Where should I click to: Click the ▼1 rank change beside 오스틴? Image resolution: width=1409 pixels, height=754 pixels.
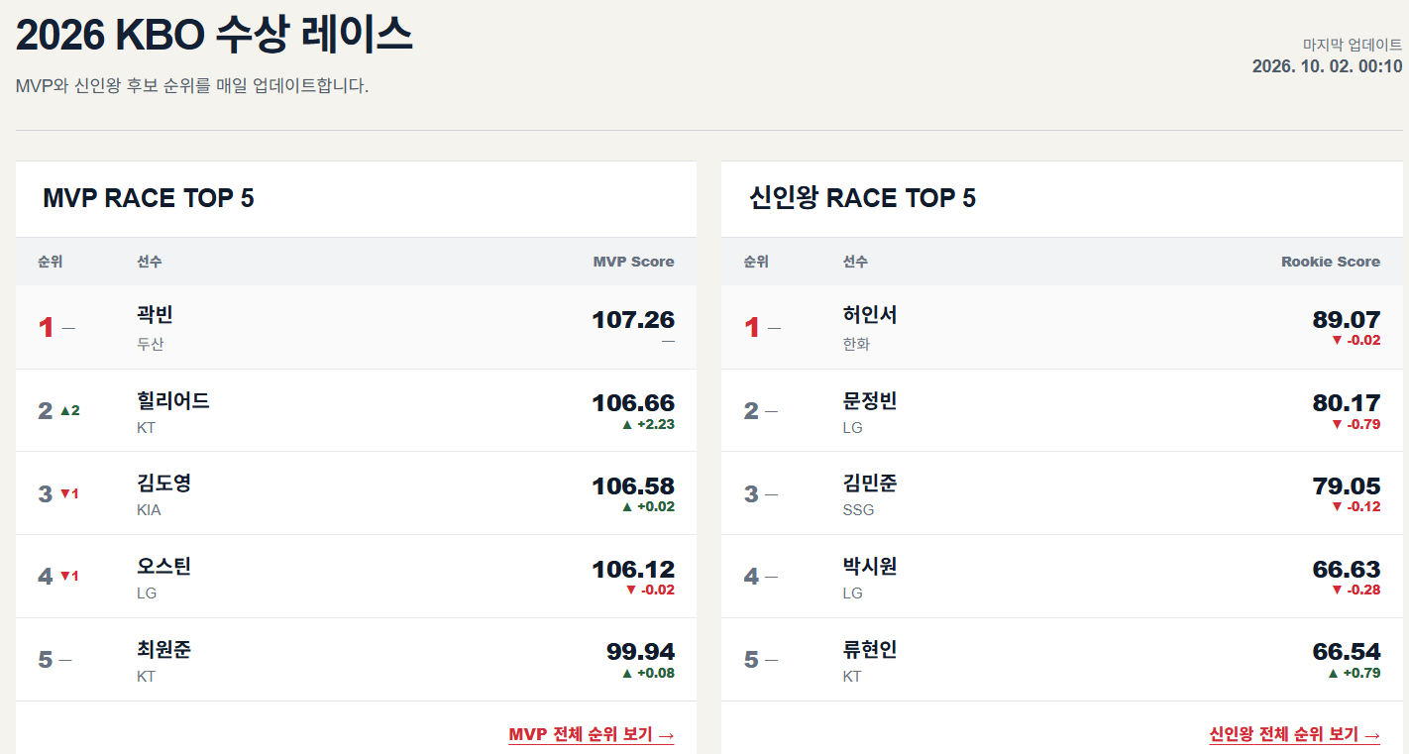click(x=69, y=577)
